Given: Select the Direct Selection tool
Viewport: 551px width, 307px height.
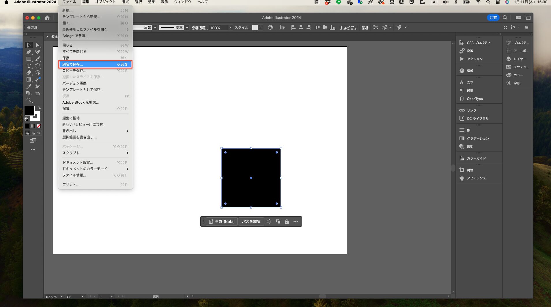Looking at the screenshot, I should click(38, 45).
